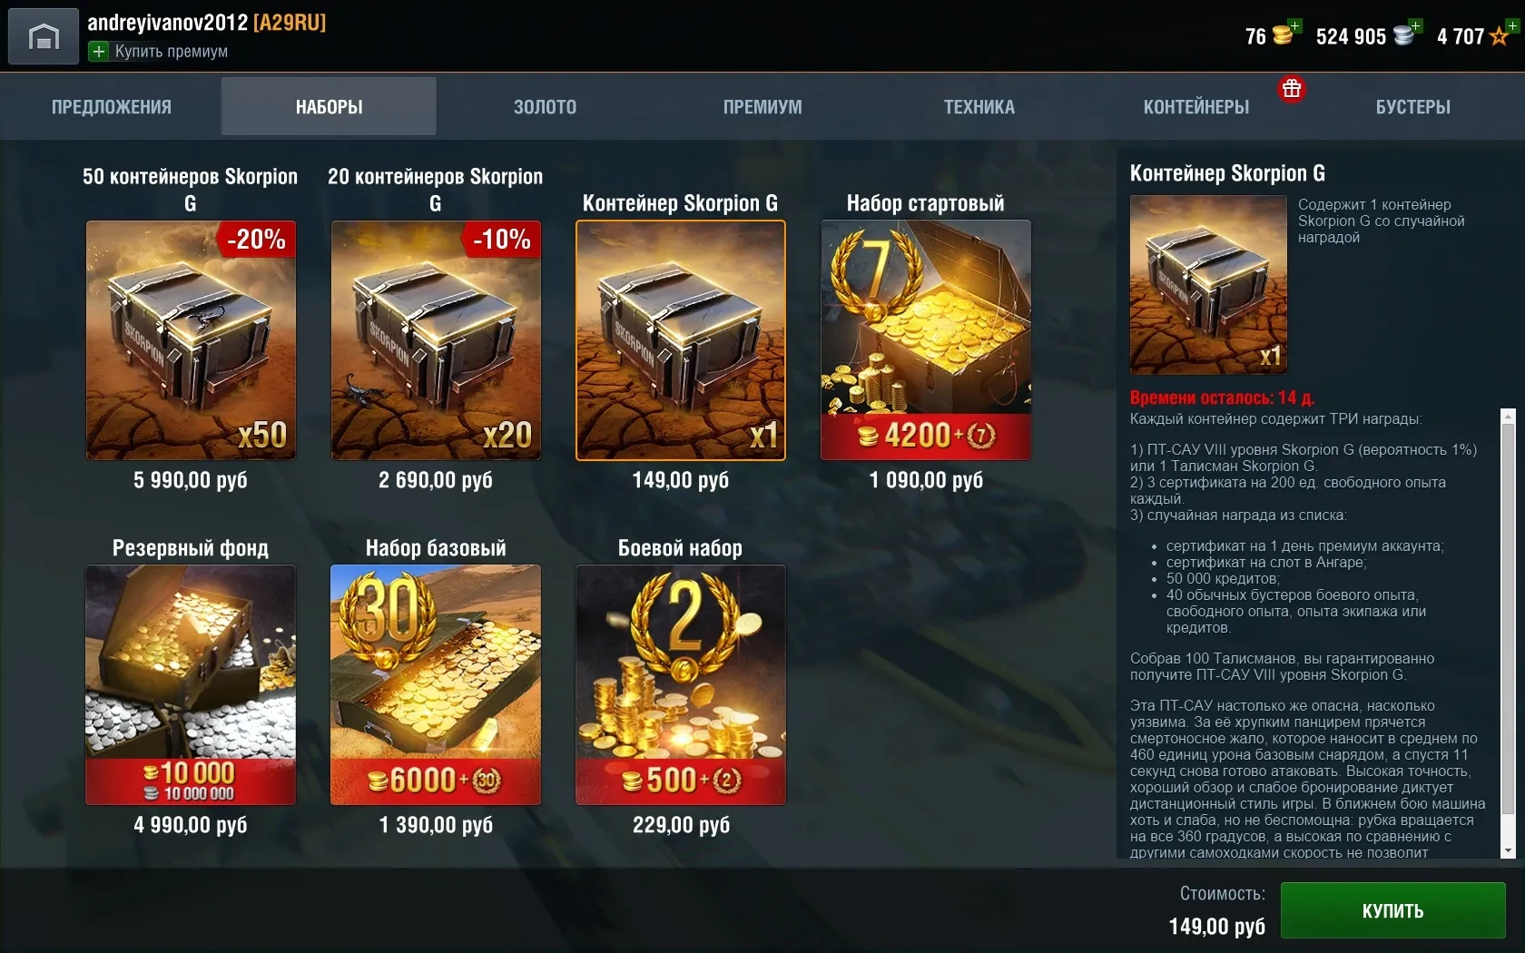
Task: Click green plus next to Купить премиум
Action: (x=98, y=52)
